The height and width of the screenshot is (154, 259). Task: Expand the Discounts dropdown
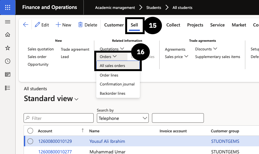click(x=206, y=49)
